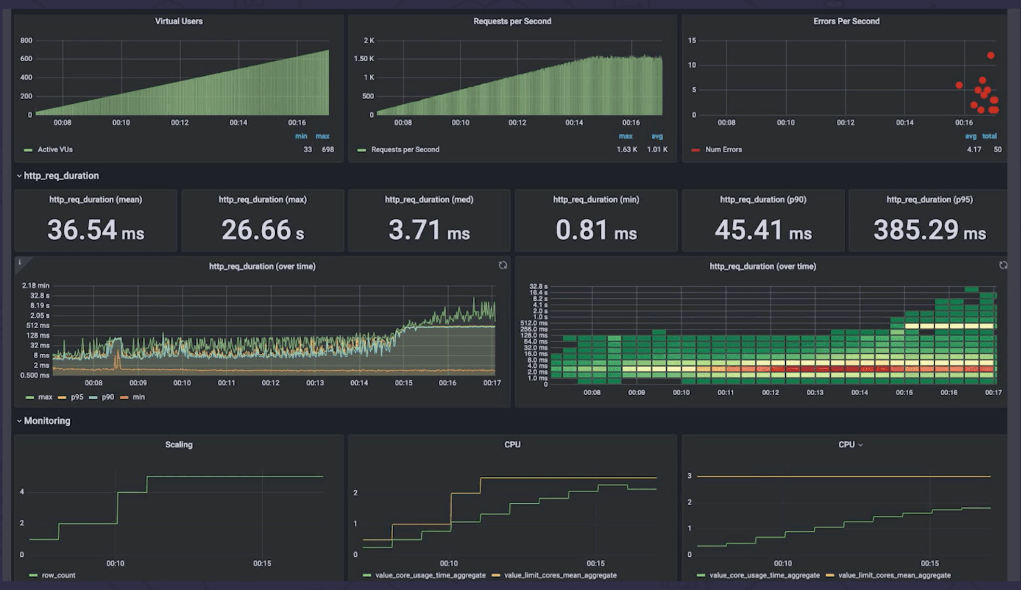Open the dropdown on the rightmost CPU panel
The image size is (1021, 590).
pos(861,445)
